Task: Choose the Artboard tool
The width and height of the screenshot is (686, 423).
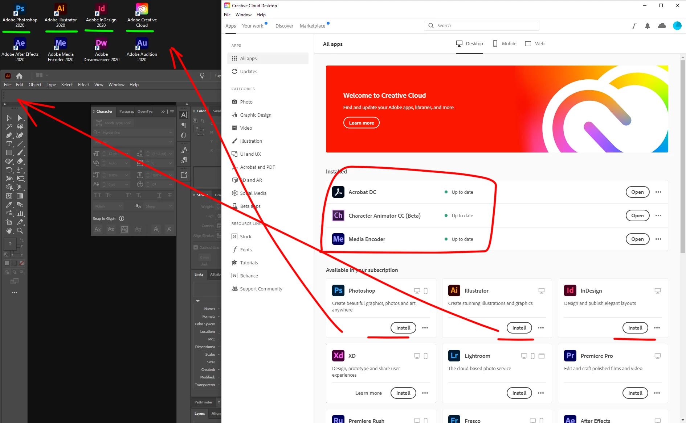Action: point(9,222)
